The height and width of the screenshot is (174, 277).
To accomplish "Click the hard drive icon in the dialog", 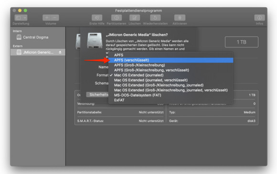I will pyautogui.click(x=95, y=41).
